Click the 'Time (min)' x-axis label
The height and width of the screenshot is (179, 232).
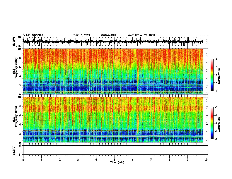click(117, 162)
